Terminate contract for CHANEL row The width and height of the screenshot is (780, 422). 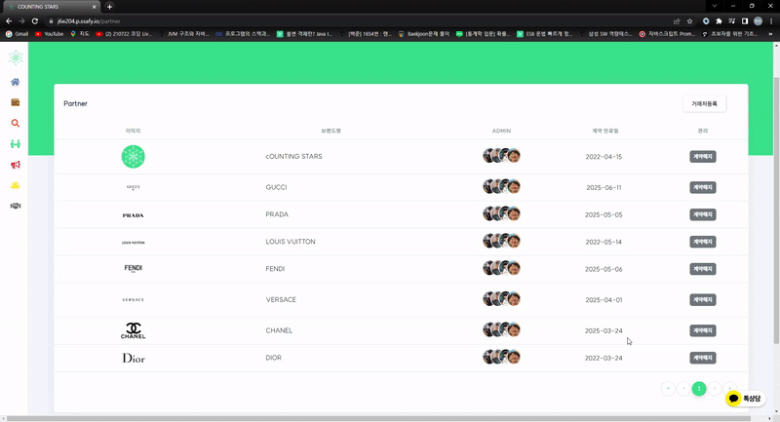(x=702, y=330)
